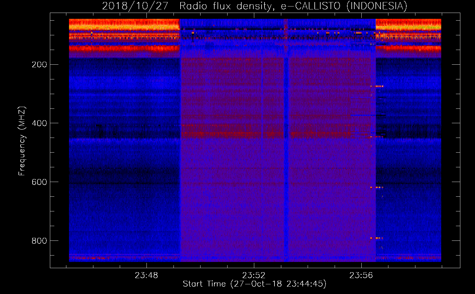Click the 23:52 time tick label

point(254,275)
